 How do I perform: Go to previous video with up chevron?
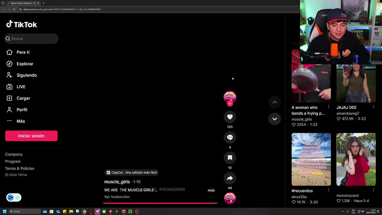275,102
